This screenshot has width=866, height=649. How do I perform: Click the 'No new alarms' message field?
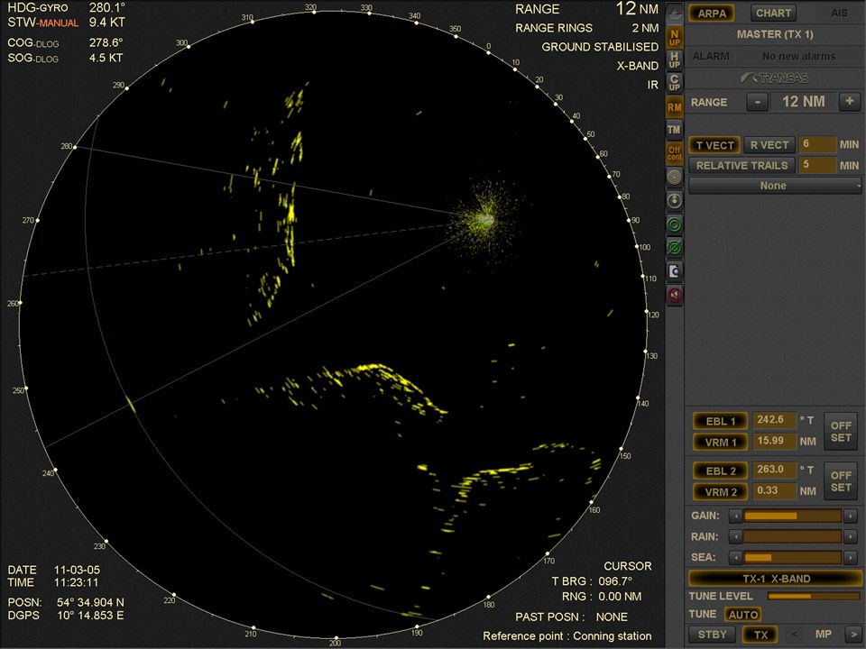tap(798, 56)
